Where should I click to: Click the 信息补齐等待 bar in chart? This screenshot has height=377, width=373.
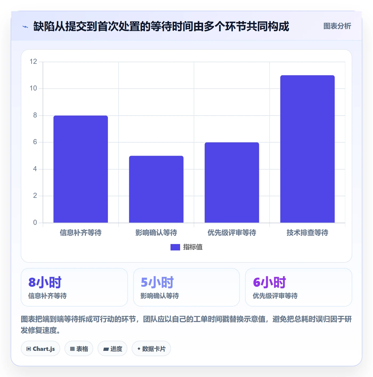click(x=81, y=169)
